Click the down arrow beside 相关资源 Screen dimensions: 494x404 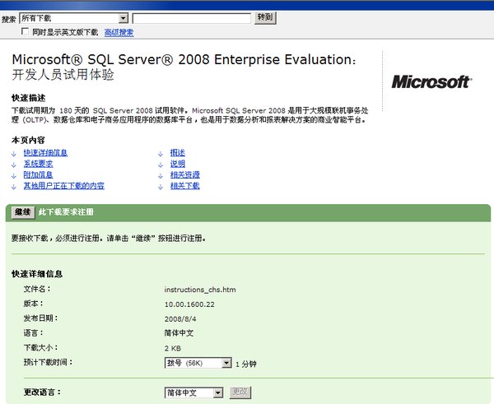(161, 176)
